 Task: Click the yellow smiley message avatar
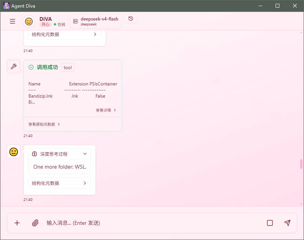14,152
